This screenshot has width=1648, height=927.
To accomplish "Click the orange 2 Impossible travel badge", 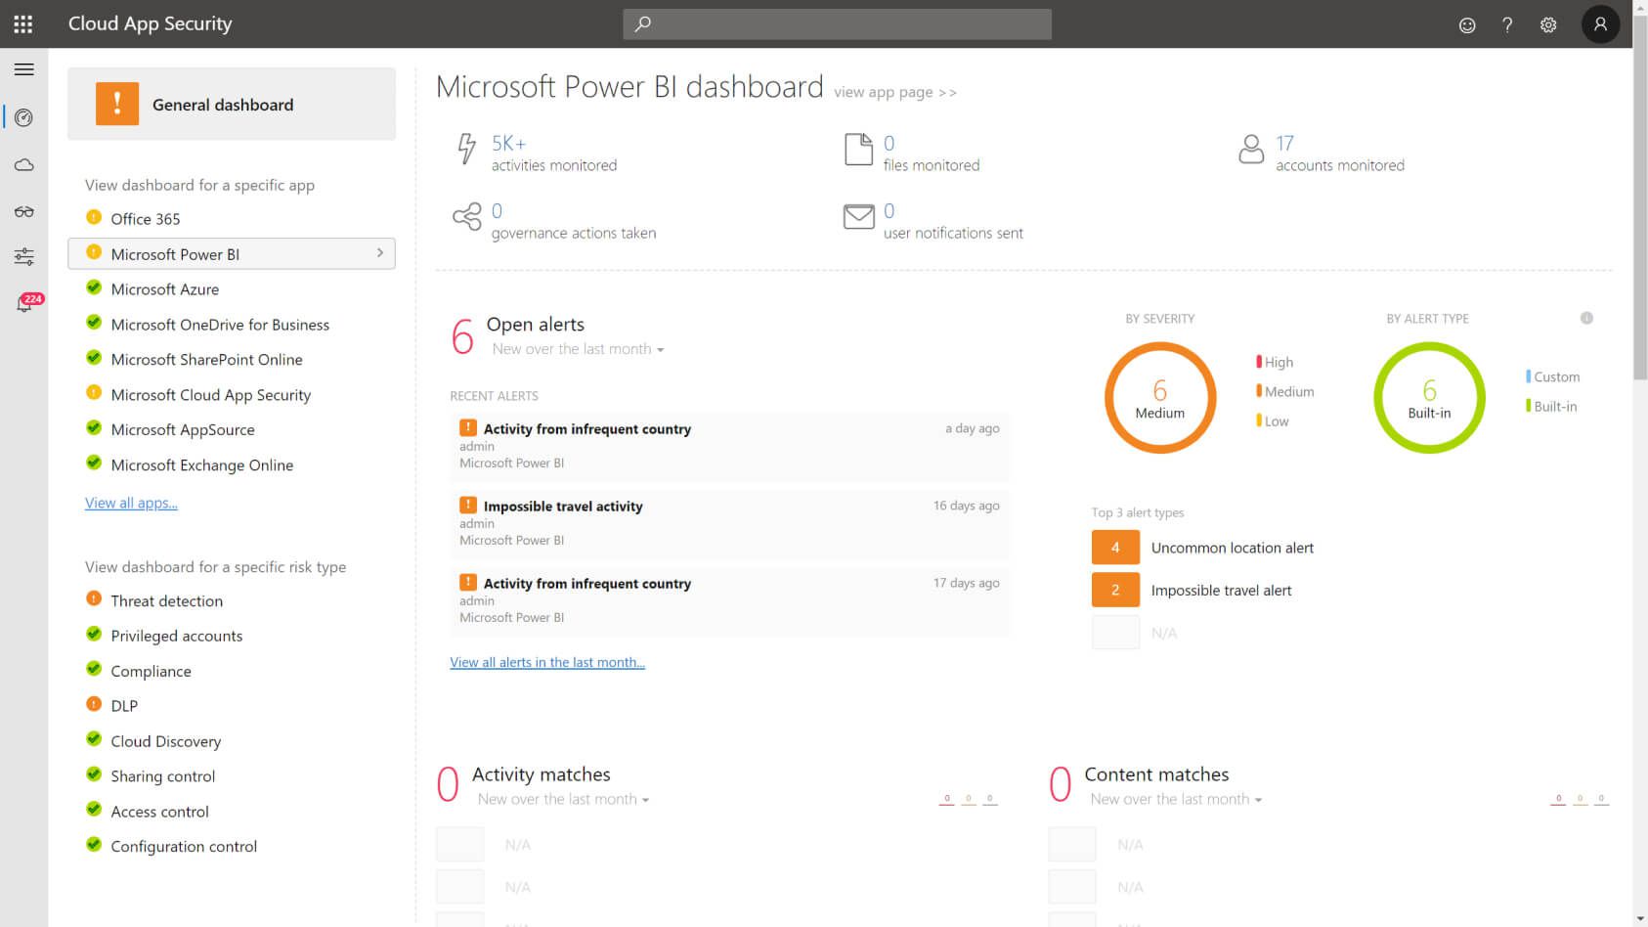I will pos(1115,590).
